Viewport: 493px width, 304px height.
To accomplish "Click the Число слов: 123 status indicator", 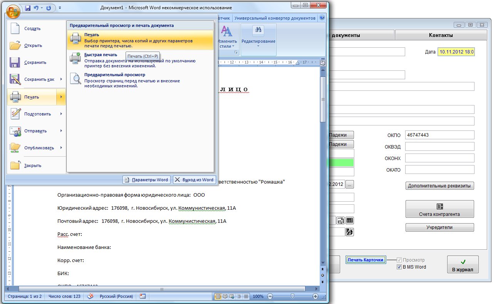I will pos(65,296).
